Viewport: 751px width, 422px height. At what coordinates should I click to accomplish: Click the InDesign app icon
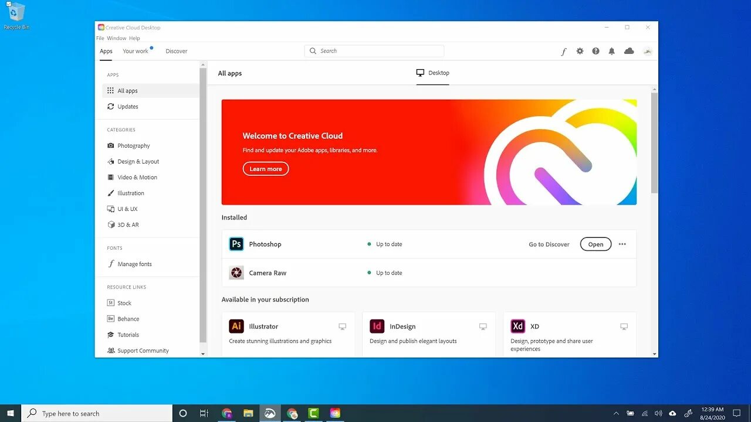click(x=377, y=326)
